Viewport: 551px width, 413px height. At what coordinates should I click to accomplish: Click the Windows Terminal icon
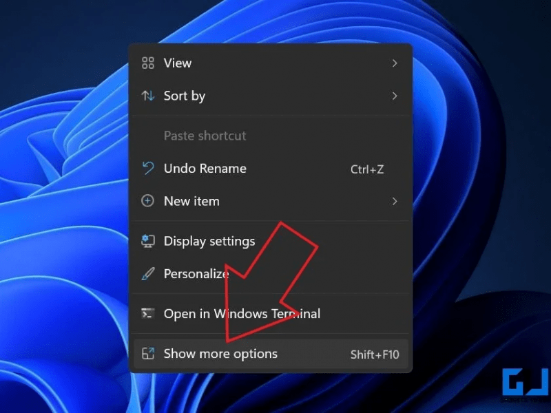[147, 313]
